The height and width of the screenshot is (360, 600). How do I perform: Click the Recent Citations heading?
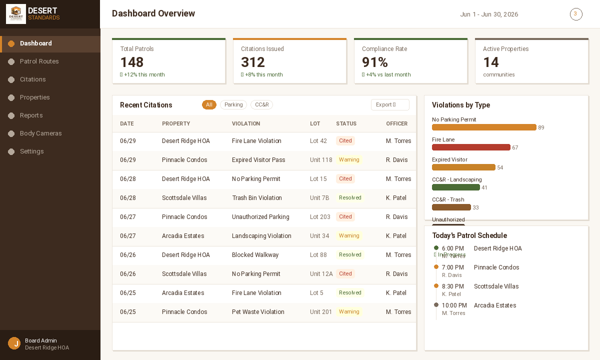146,105
